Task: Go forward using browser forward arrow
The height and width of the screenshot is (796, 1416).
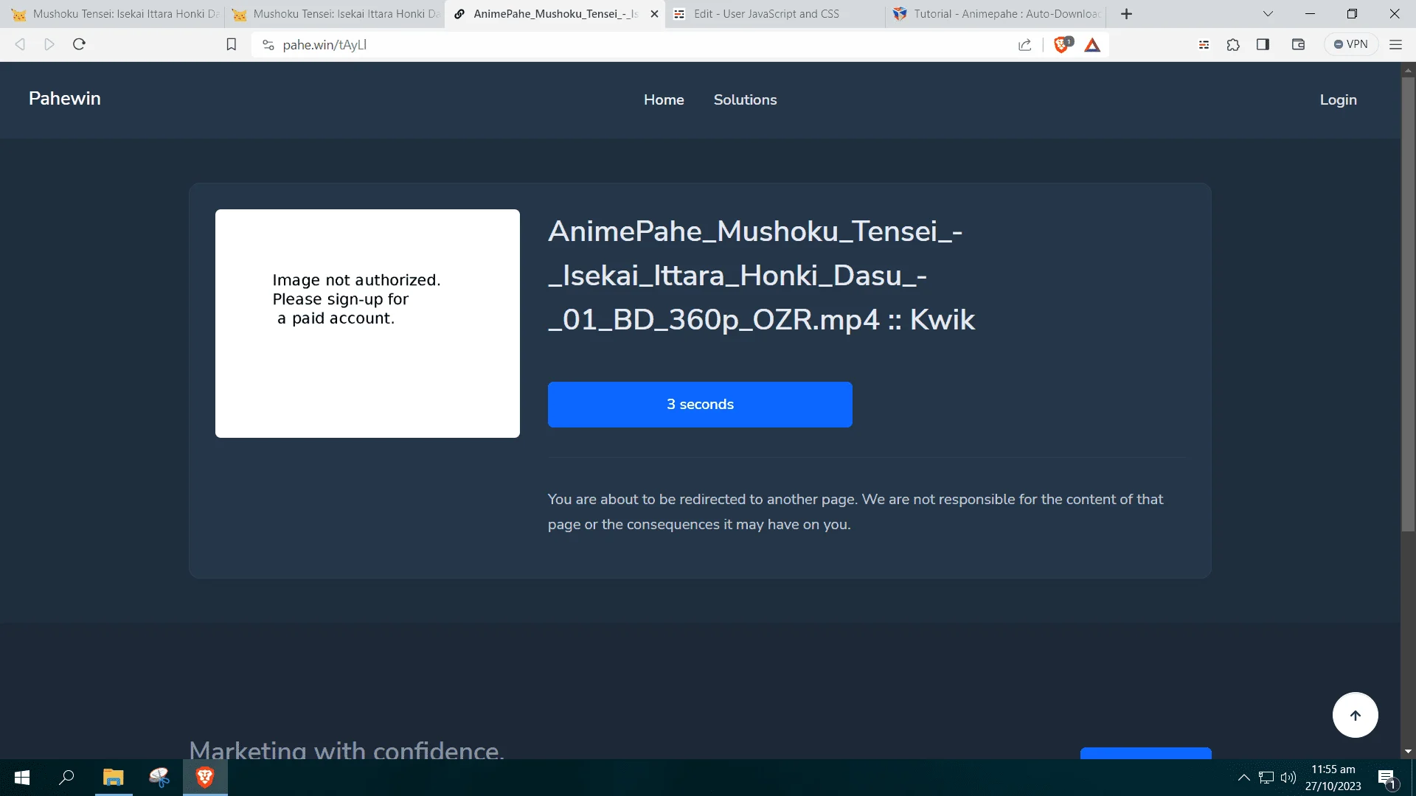Action: [x=49, y=44]
